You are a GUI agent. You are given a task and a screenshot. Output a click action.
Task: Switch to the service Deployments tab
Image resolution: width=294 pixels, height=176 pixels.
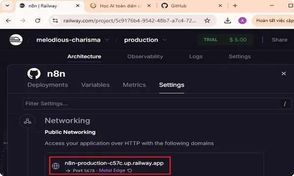[48, 85]
